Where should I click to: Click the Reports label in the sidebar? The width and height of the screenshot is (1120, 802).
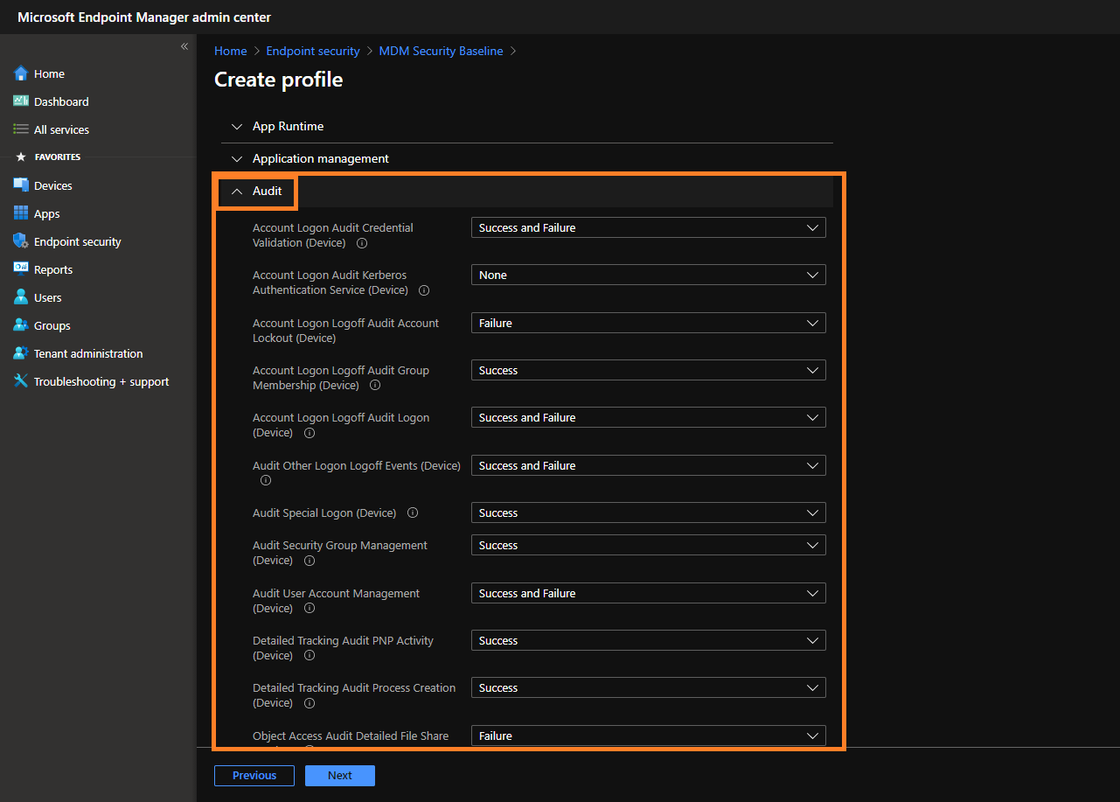[x=53, y=269]
